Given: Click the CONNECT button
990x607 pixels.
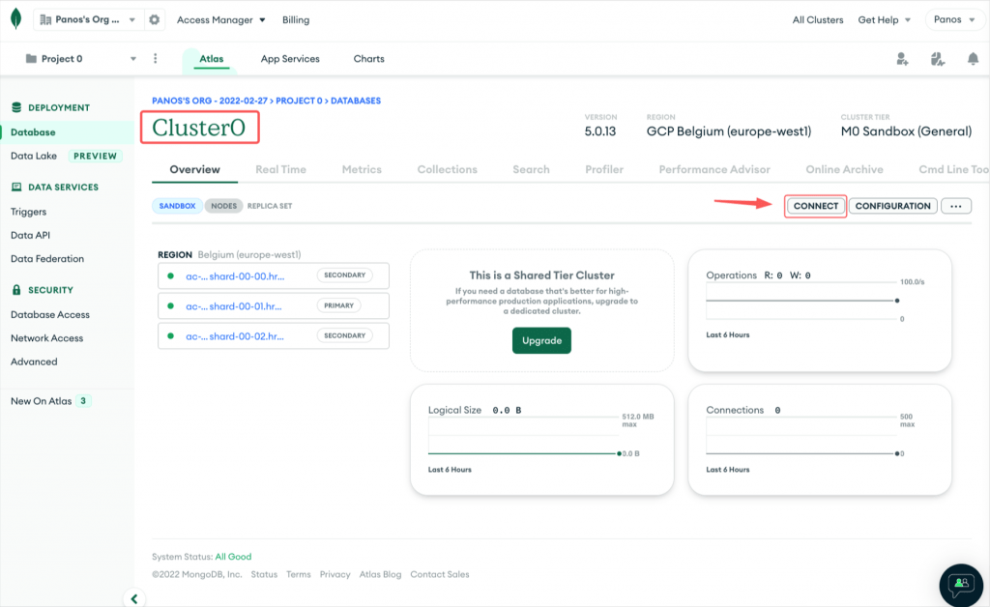Looking at the screenshot, I should 815,206.
